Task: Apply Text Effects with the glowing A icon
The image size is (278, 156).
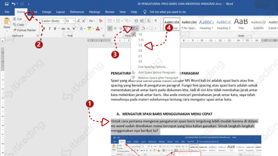Action: point(81,28)
